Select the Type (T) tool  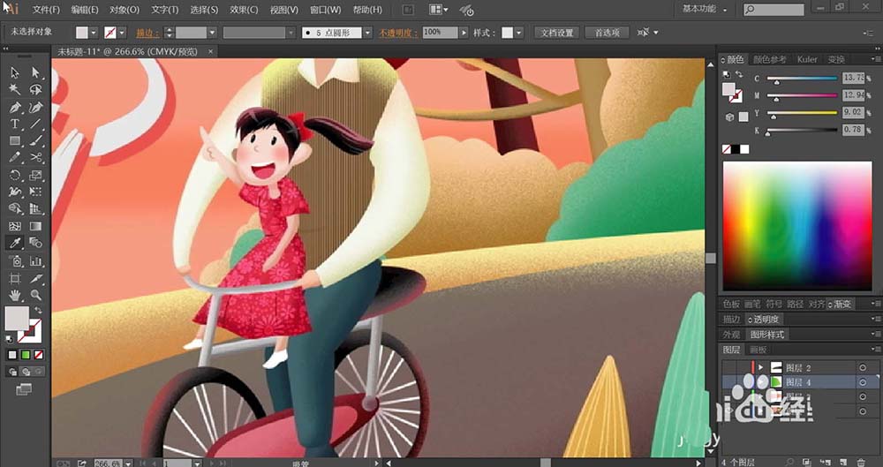click(x=15, y=124)
